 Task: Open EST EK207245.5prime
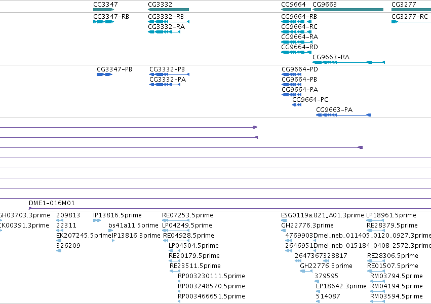[x=84, y=236]
